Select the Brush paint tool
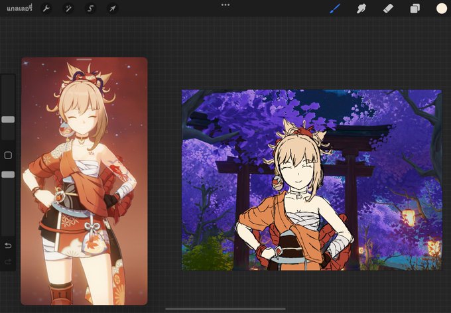 (335, 9)
